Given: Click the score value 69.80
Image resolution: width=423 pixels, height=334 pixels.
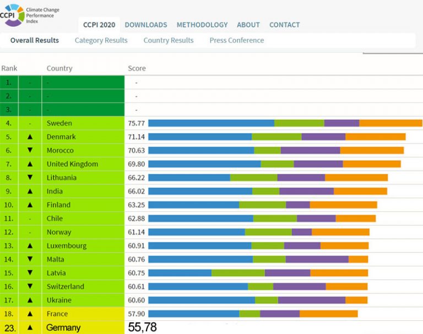Looking at the screenshot, I should pos(137,164).
